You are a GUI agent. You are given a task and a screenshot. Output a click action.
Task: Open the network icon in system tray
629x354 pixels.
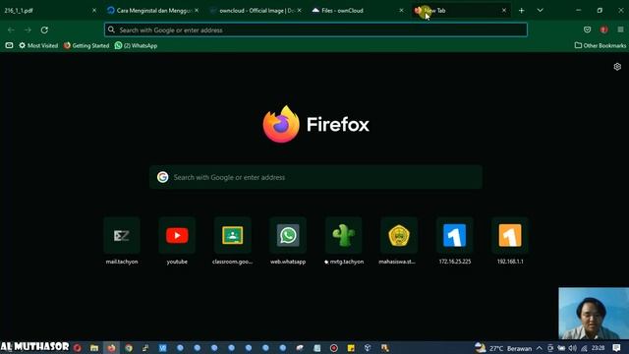click(584, 348)
